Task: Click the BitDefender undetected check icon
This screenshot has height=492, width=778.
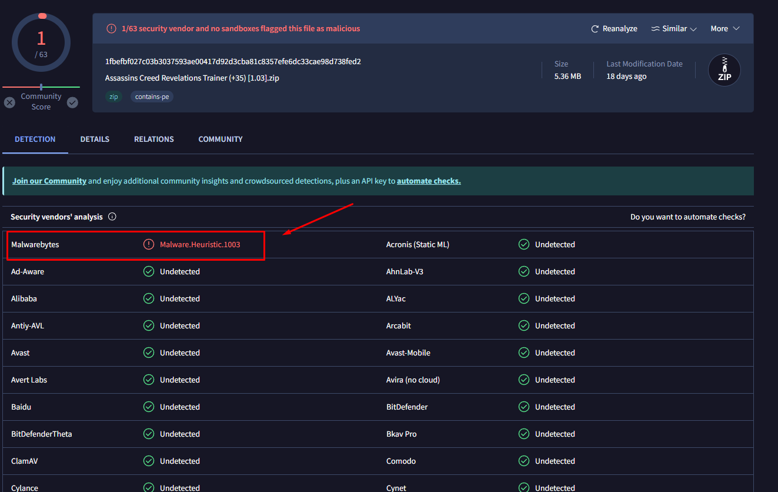Action: tap(524, 407)
